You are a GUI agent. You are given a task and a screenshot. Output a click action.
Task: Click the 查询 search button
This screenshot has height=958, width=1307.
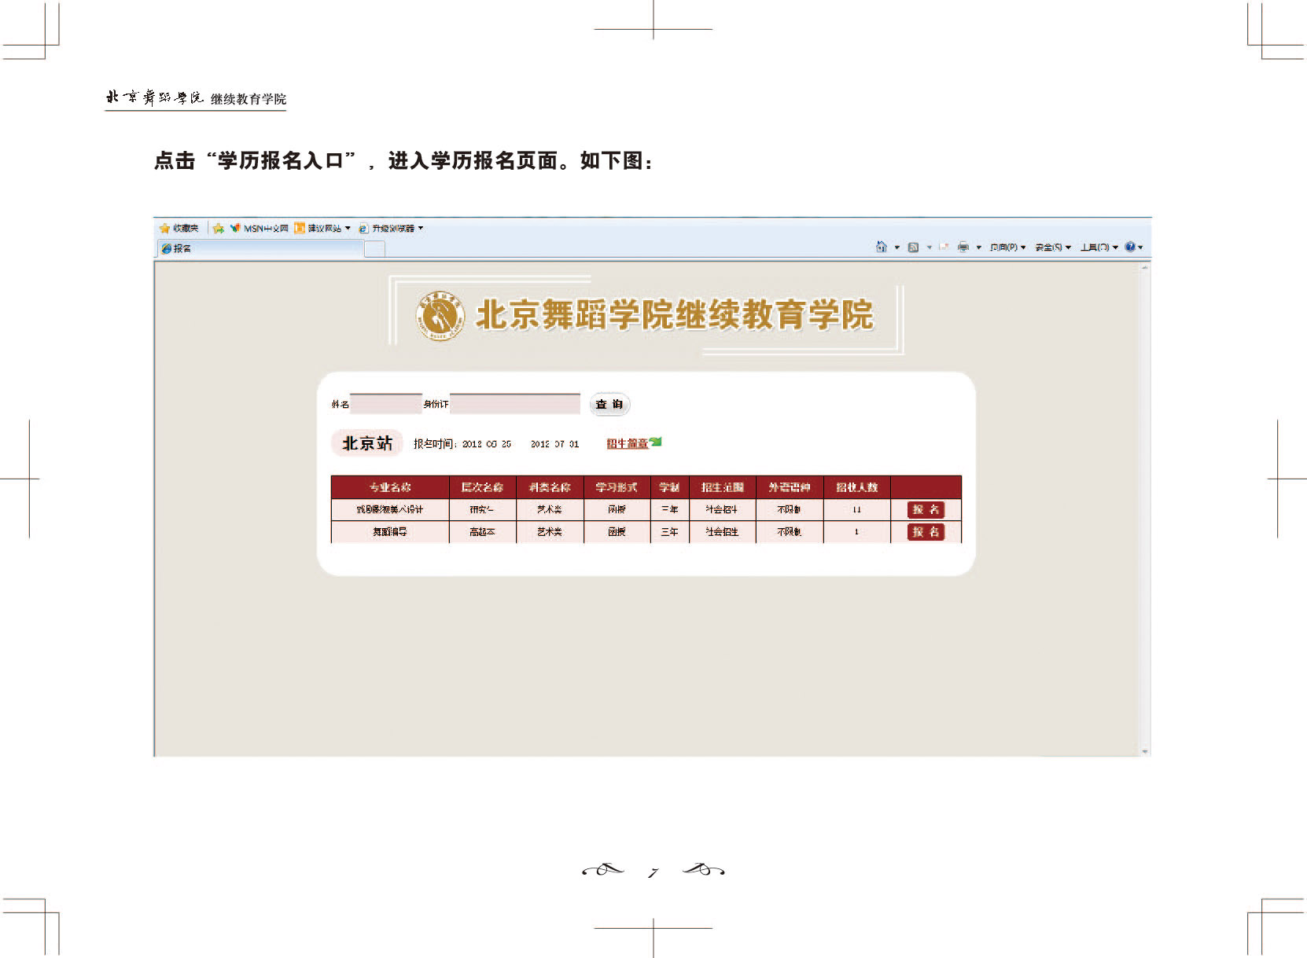pos(609,404)
